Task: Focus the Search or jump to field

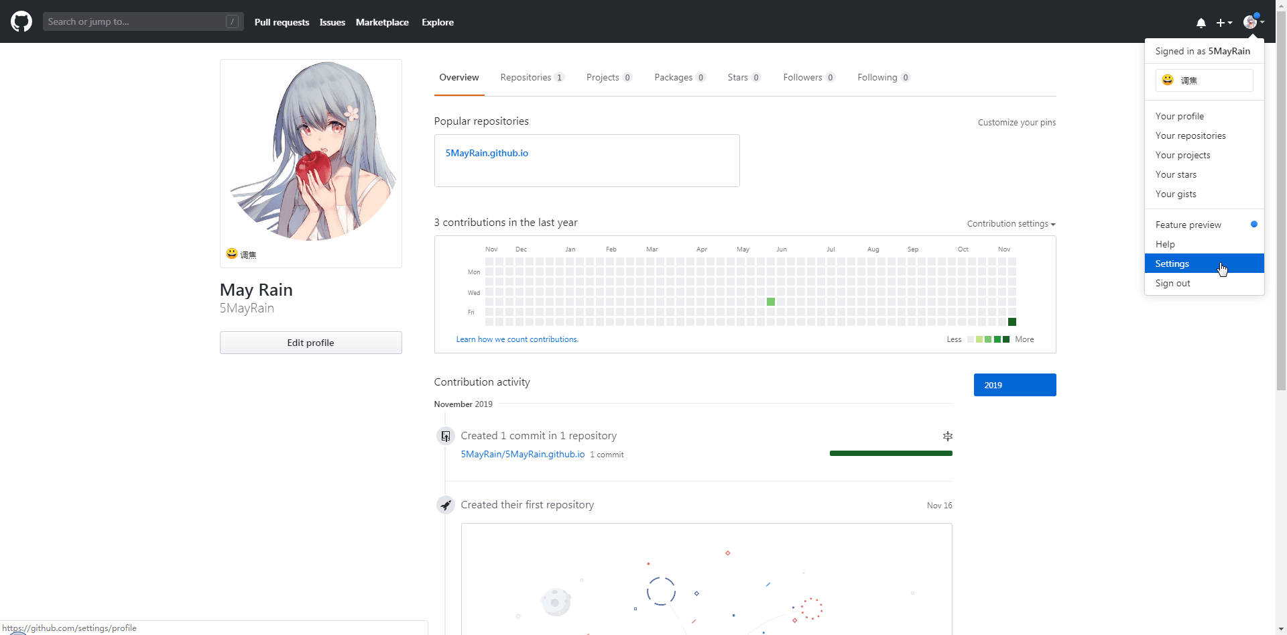Action: pos(143,21)
